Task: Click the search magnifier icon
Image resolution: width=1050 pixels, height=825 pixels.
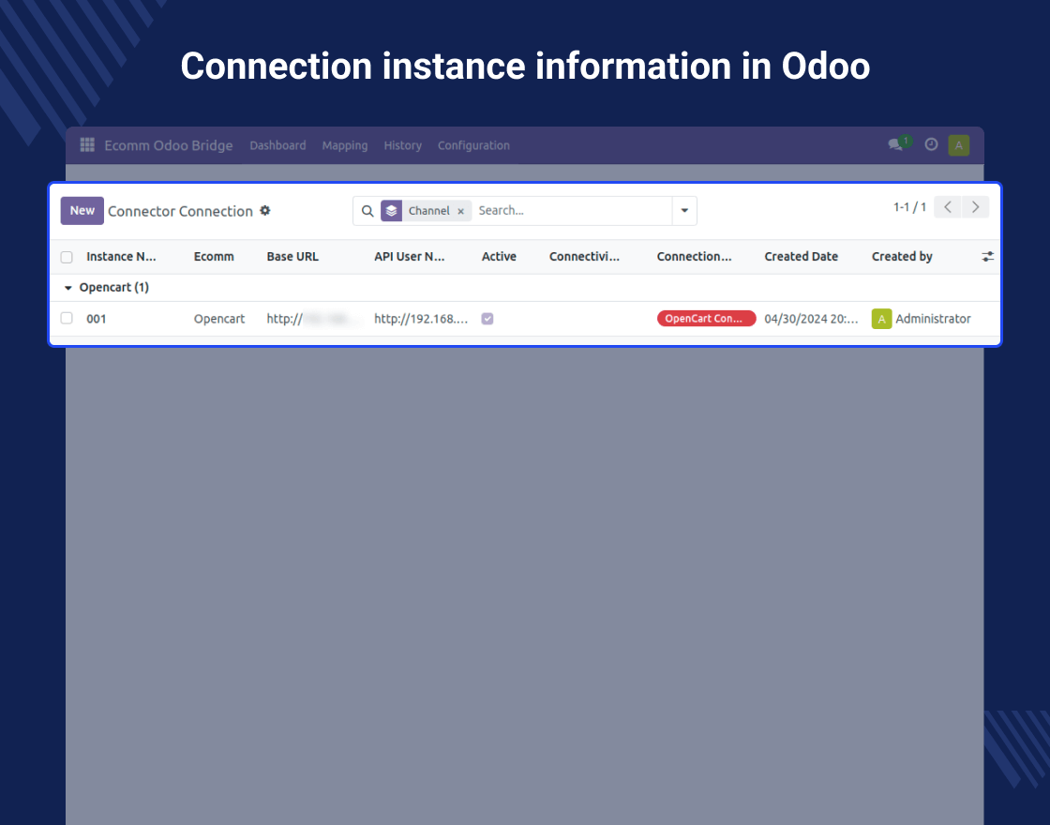Action: pyautogui.click(x=367, y=211)
